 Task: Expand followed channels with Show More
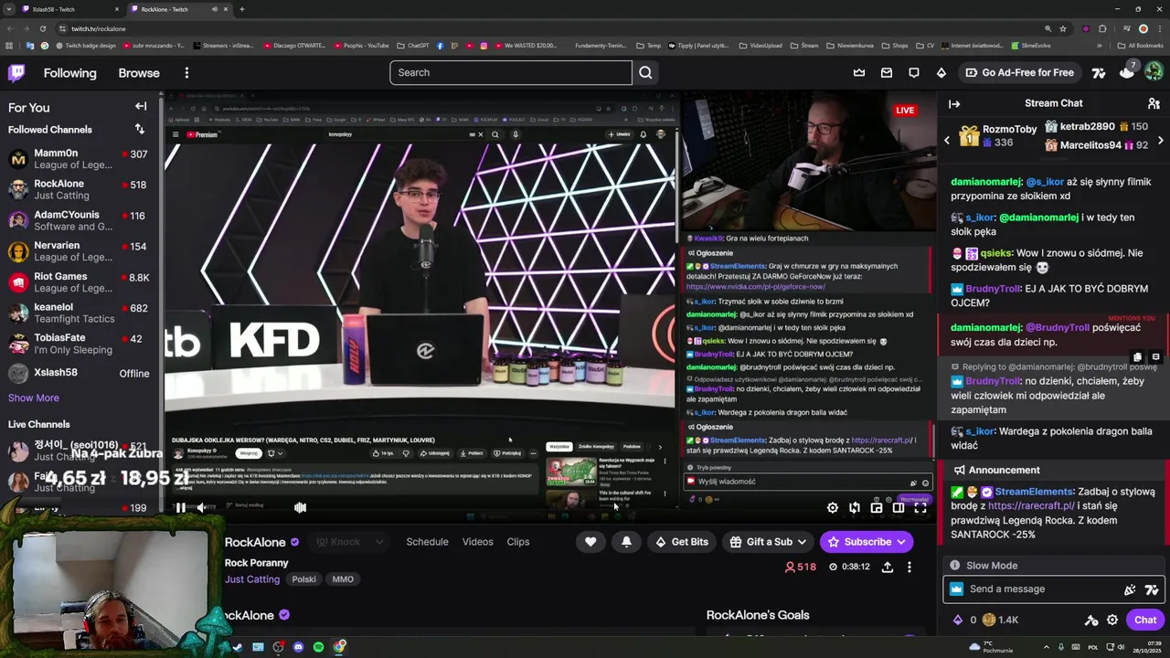coord(34,398)
